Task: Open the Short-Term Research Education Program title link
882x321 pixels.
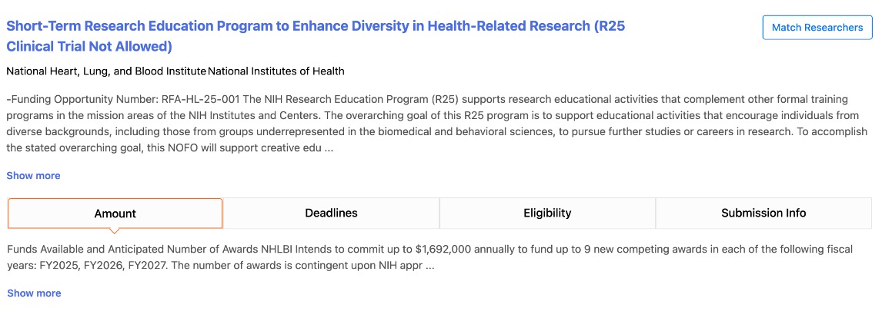Action: click(x=316, y=36)
